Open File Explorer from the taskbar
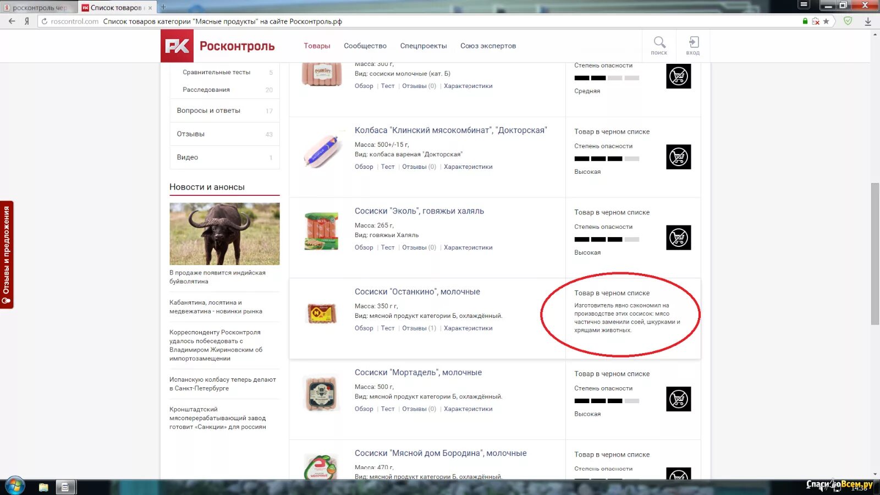Image resolution: width=880 pixels, height=495 pixels. click(43, 487)
